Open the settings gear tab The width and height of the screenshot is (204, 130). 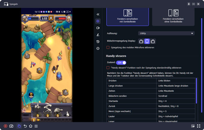(x=98, y=21)
